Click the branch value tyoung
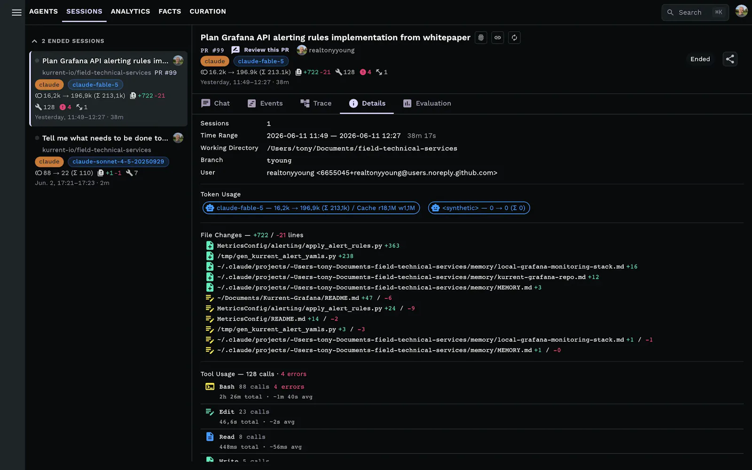752x470 pixels. [x=279, y=160]
